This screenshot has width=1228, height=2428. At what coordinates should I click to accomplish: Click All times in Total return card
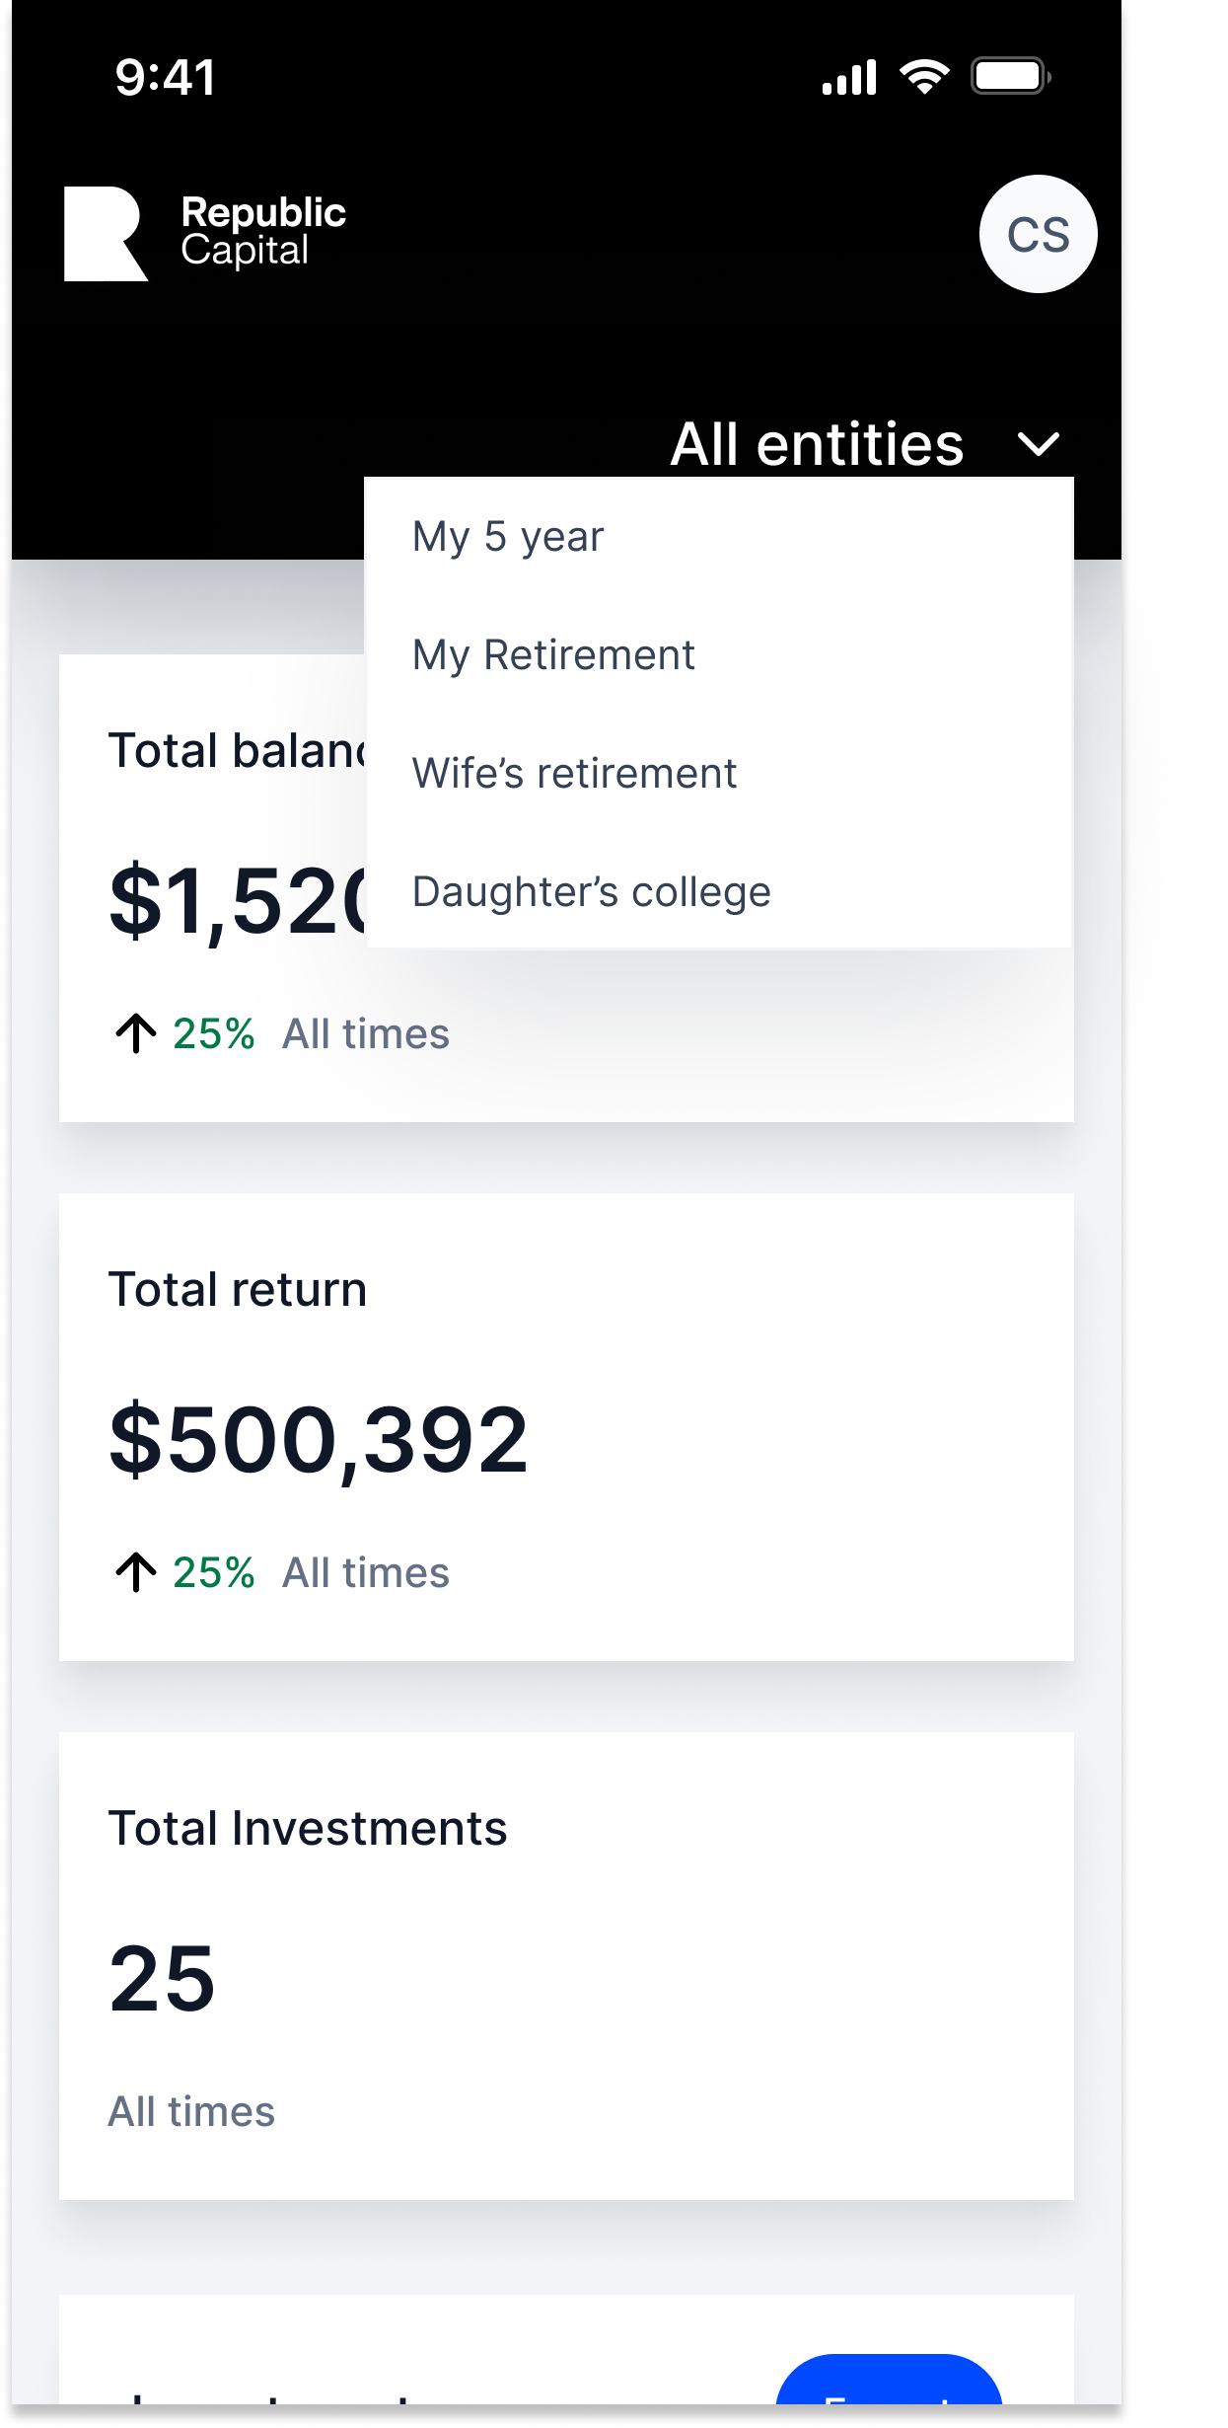(366, 1572)
